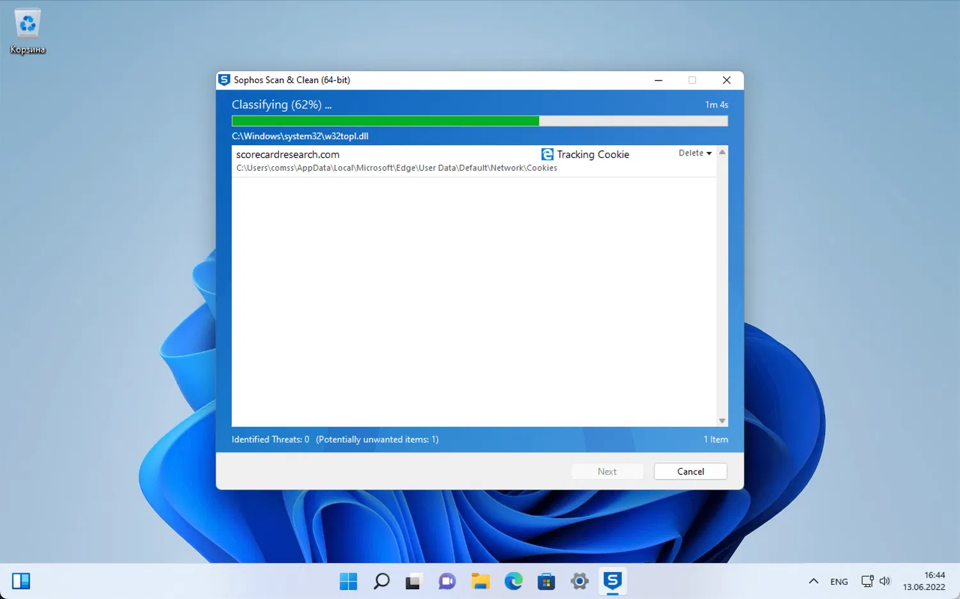Open the Widgets panel on the taskbar
The image size is (960, 599).
point(21,581)
